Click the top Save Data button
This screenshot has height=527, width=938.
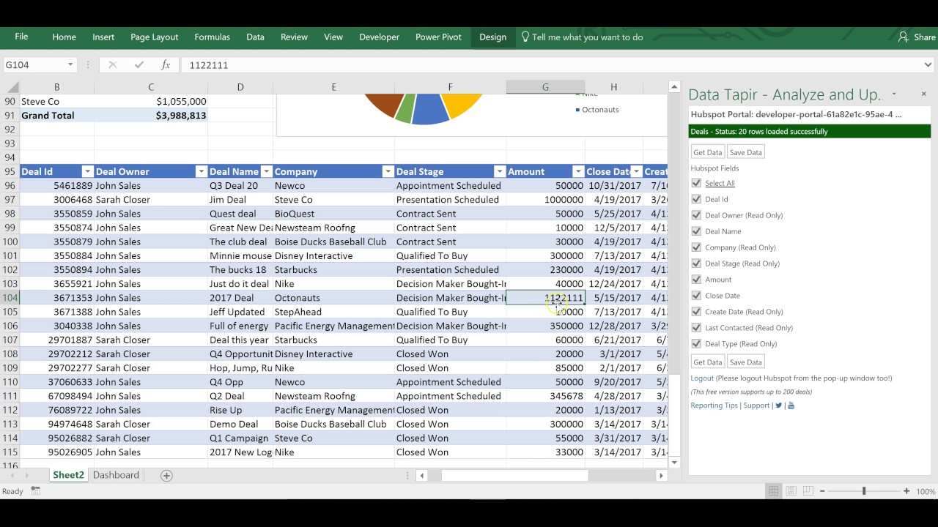745,152
